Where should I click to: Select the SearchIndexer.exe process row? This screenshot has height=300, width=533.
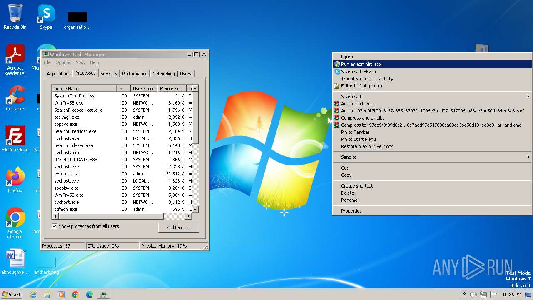coord(122,145)
